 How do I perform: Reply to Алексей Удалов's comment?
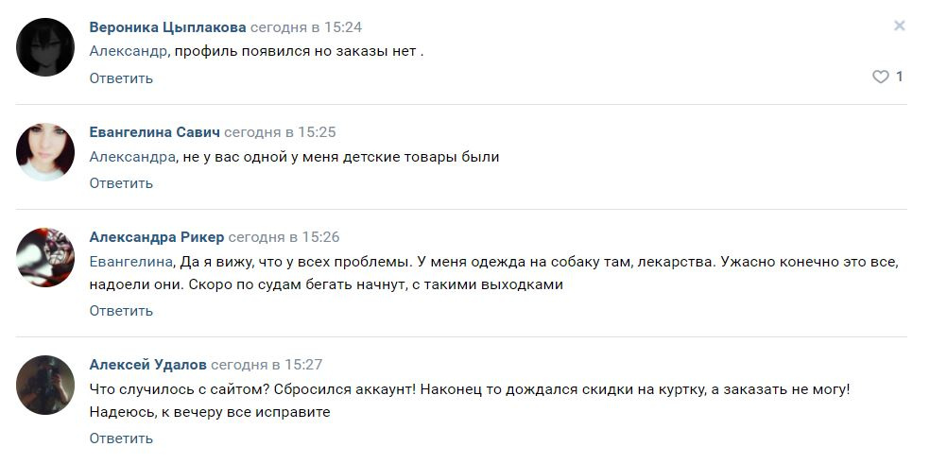coord(121,438)
